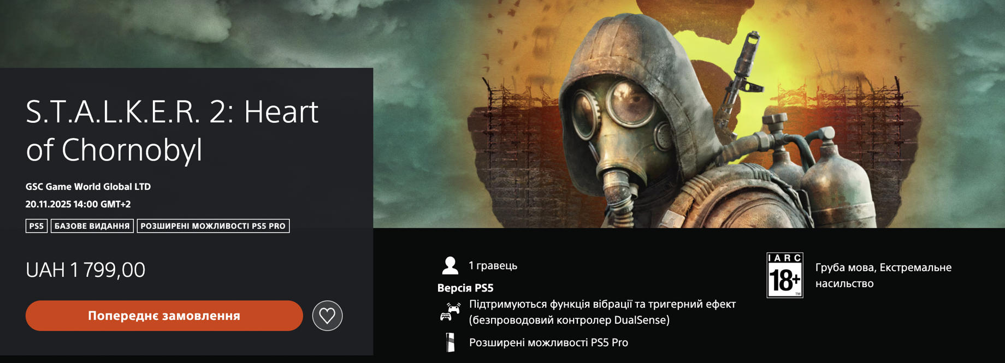
Task: Click РОЗШИРЕНІ МОЖЛИВОСТІ PS5 PRO tag
Action: pyautogui.click(x=213, y=226)
